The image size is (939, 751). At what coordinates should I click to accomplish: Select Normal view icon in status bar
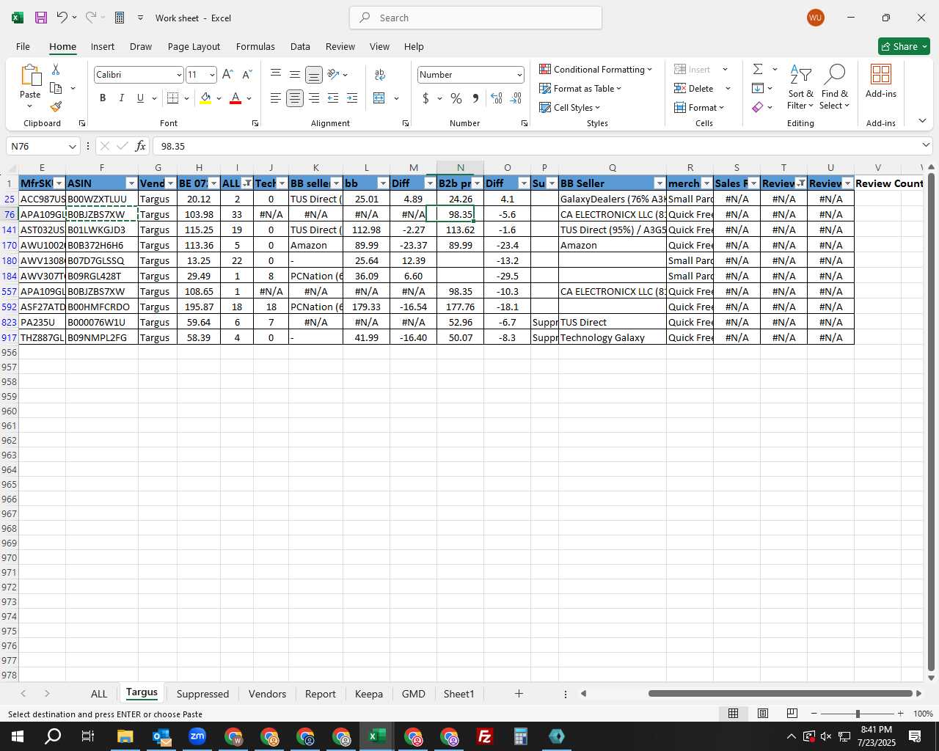(733, 714)
